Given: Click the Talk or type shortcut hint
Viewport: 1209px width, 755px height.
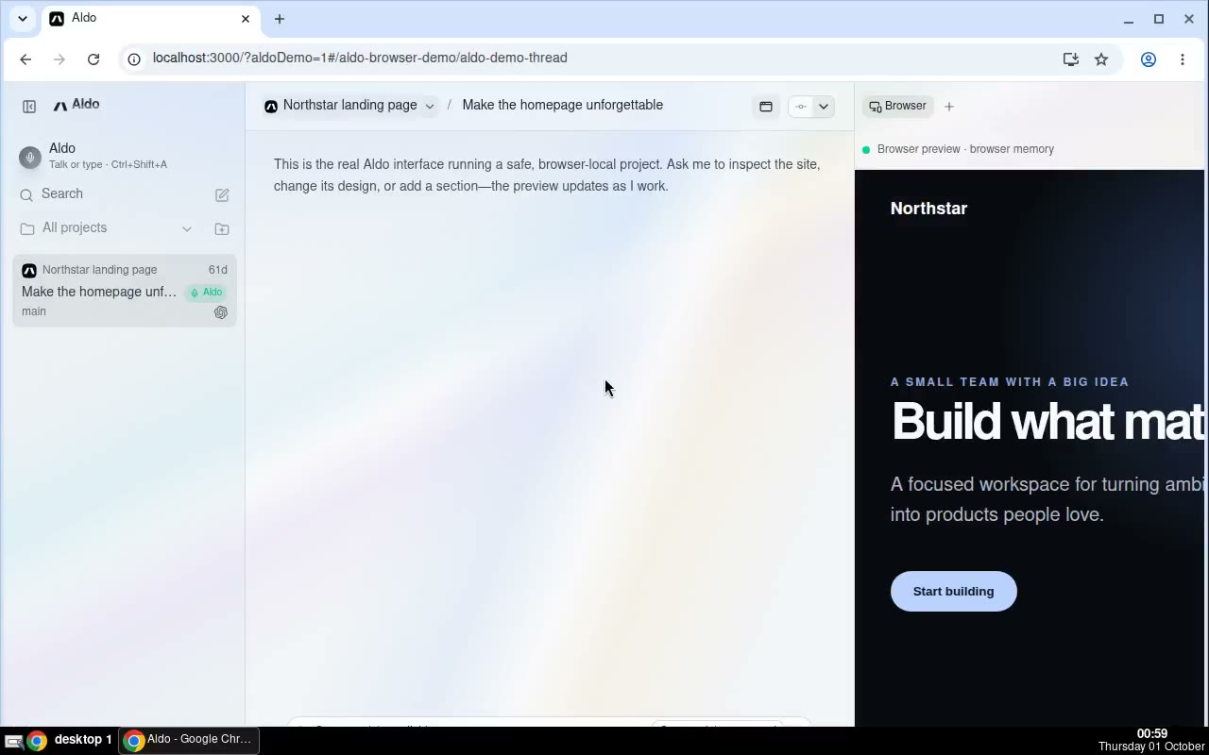Looking at the screenshot, I should (x=108, y=164).
